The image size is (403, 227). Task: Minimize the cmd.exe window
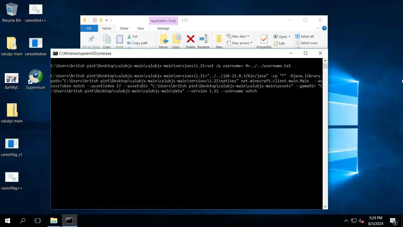[x=291, y=53]
